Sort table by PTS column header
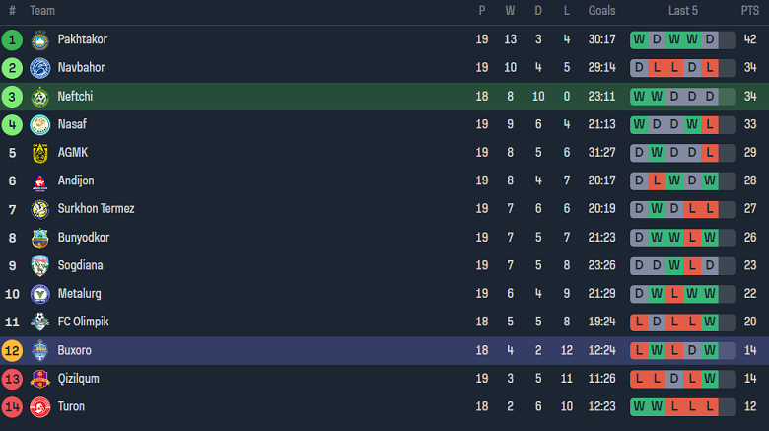 coord(750,11)
